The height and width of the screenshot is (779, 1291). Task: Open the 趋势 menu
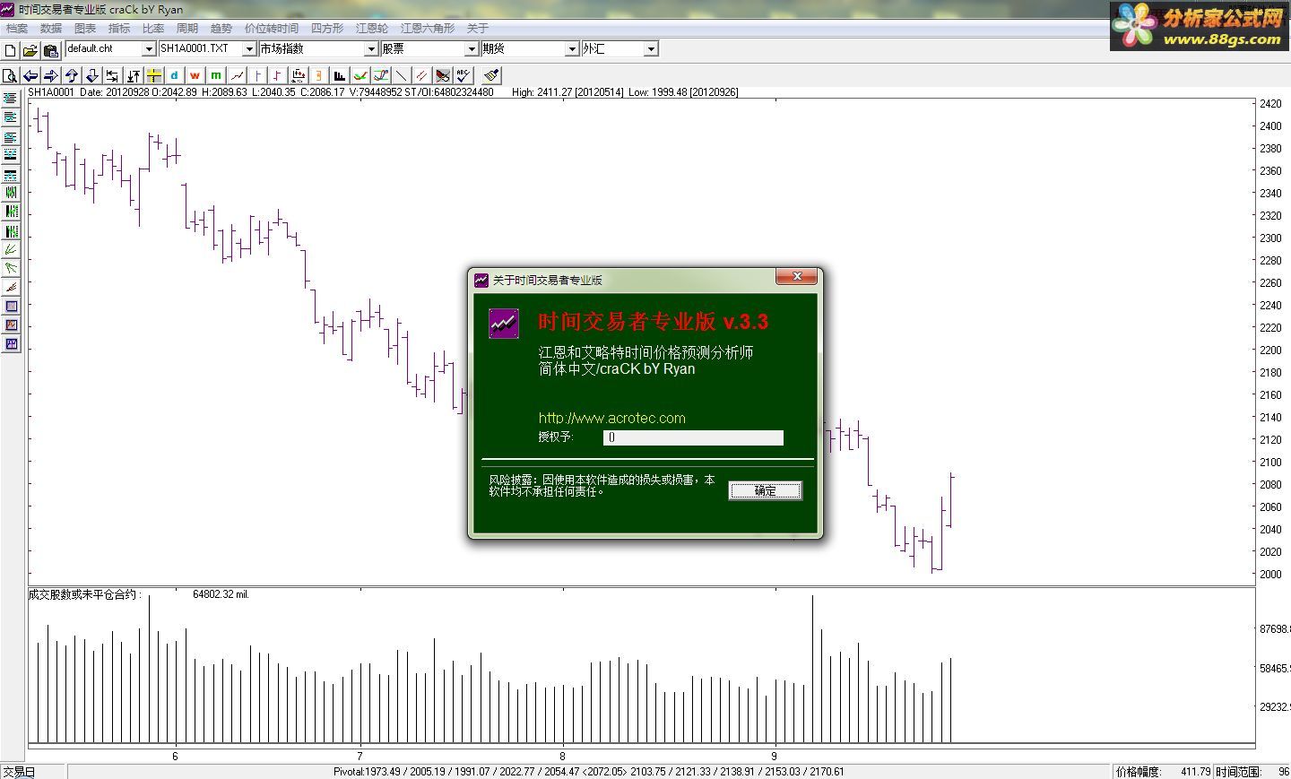click(x=221, y=29)
